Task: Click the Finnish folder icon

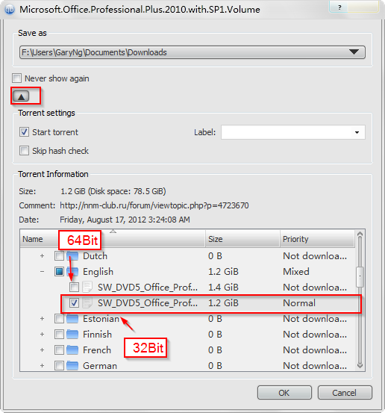Action: pyautogui.click(x=72, y=335)
